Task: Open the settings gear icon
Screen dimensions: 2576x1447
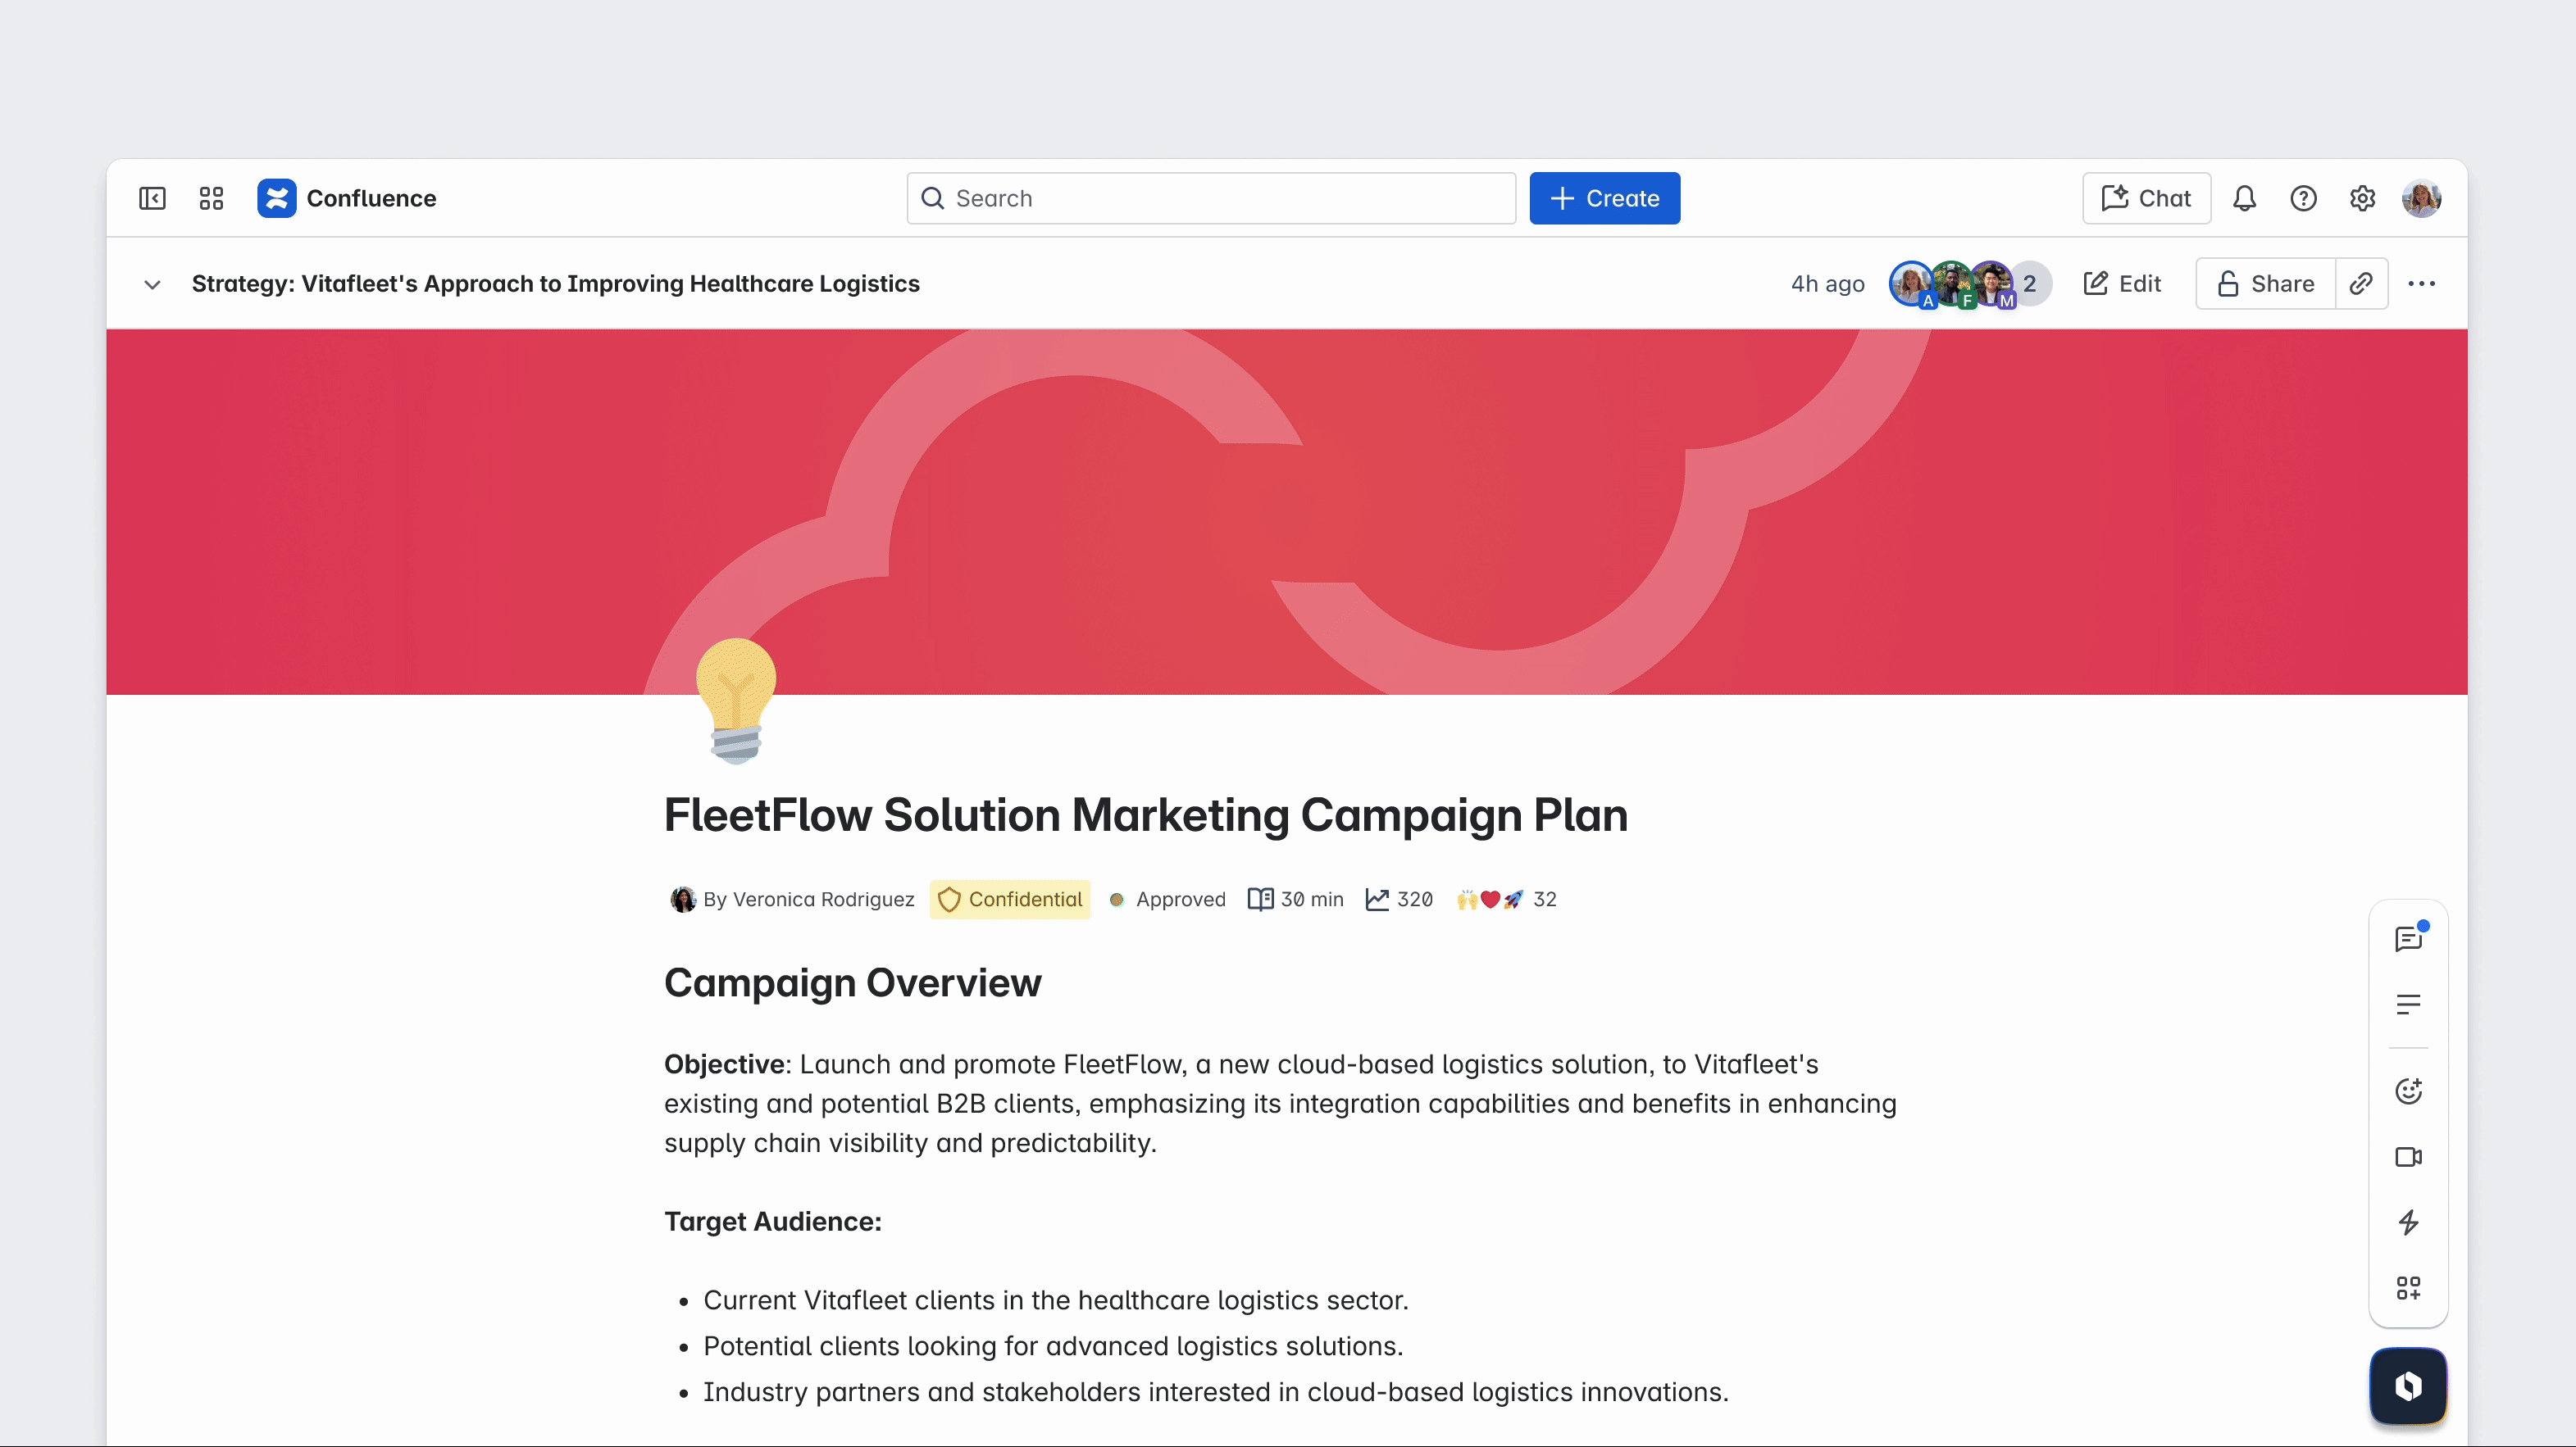Action: click(2362, 197)
